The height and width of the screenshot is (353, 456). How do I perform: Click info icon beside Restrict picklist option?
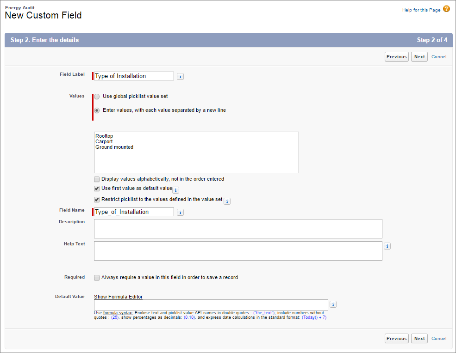point(227,201)
